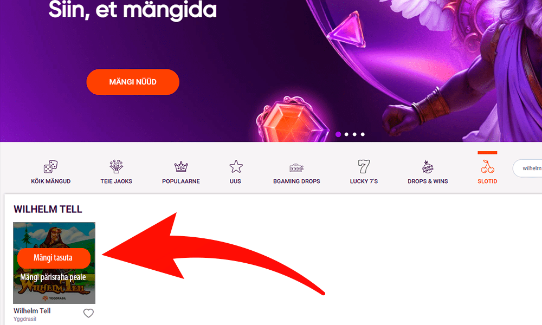The height and width of the screenshot is (325, 542).
Task: Click the Yggdrasil provider link
Action: click(x=25, y=319)
